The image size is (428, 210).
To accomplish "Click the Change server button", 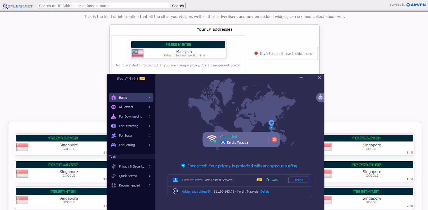I will (x=298, y=180).
